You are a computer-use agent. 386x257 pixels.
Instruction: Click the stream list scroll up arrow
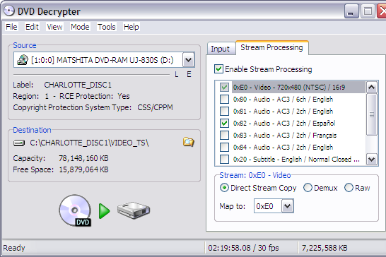371,87
